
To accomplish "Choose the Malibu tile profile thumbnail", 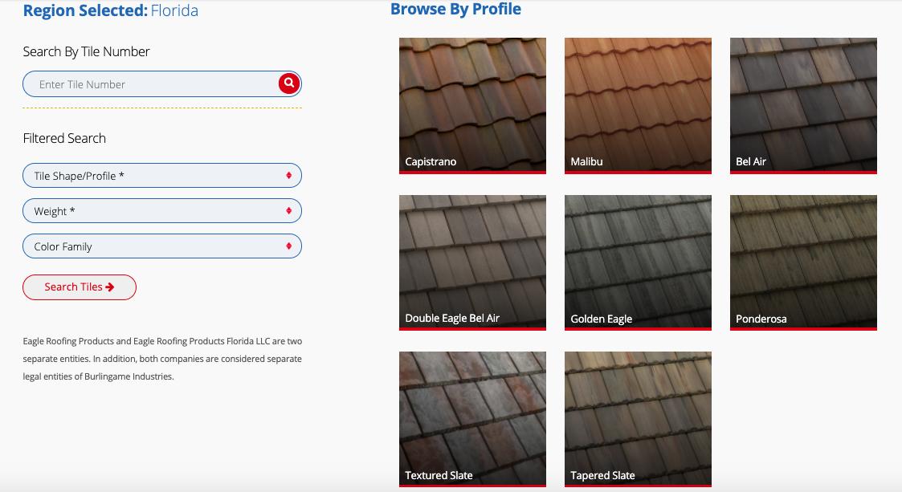I will tap(638, 105).
